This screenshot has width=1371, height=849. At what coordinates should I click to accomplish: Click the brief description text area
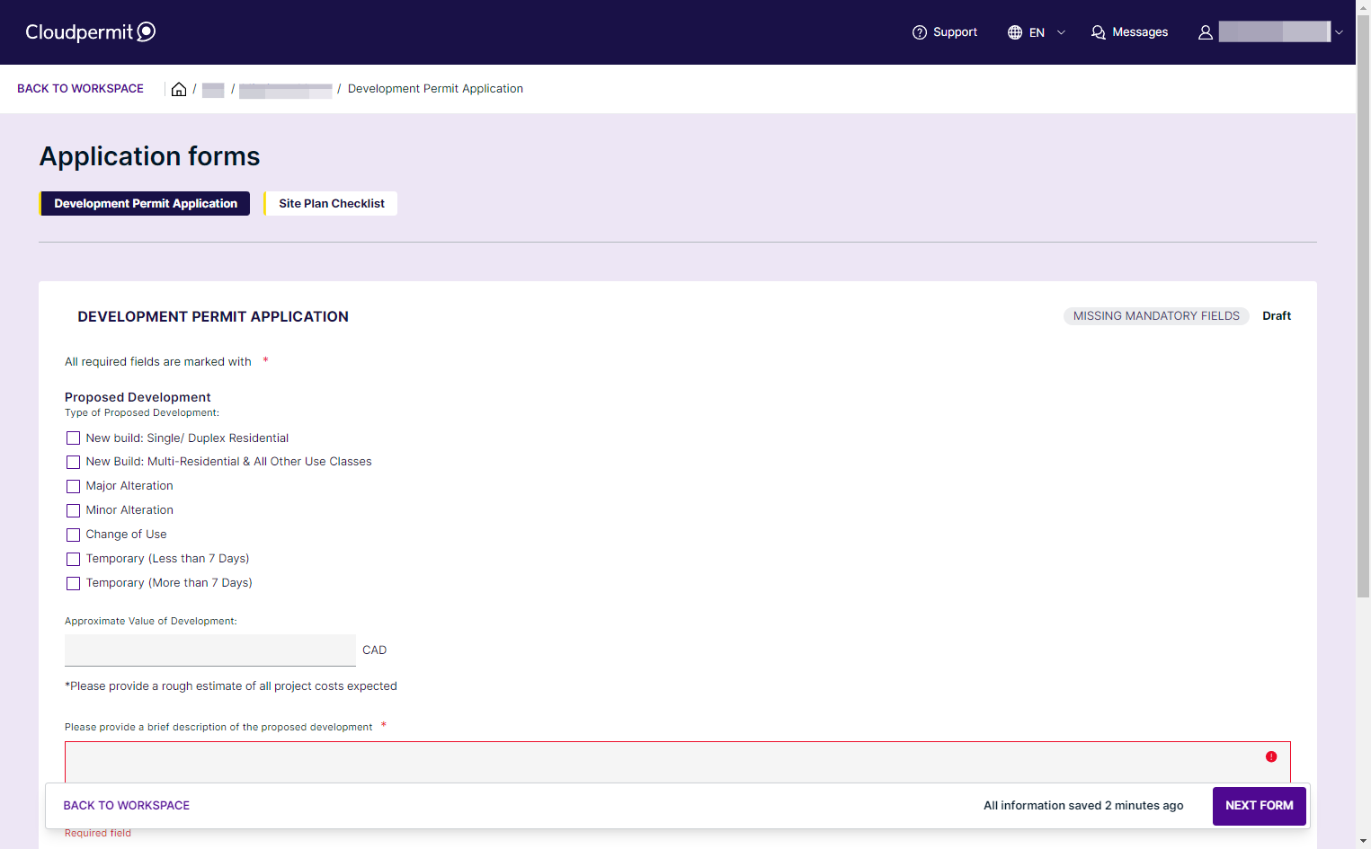click(677, 764)
